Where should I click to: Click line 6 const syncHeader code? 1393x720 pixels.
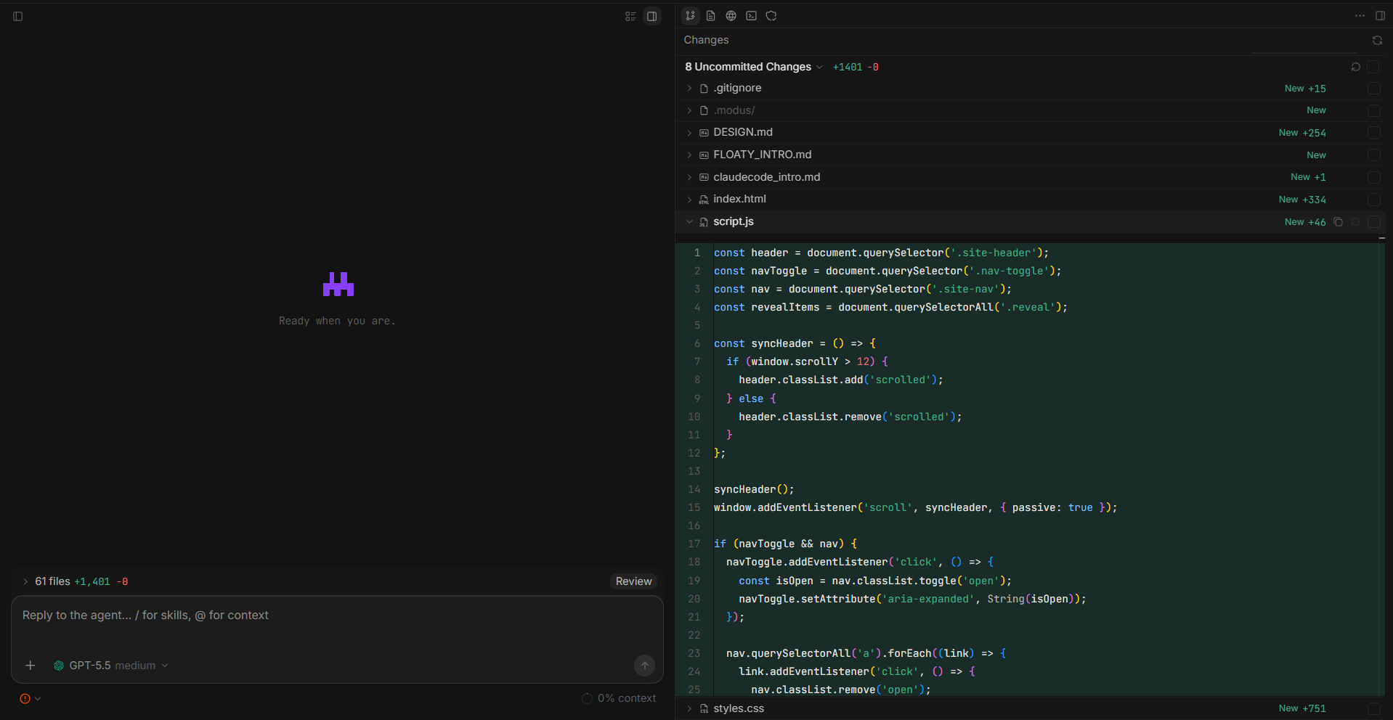(795, 343)
